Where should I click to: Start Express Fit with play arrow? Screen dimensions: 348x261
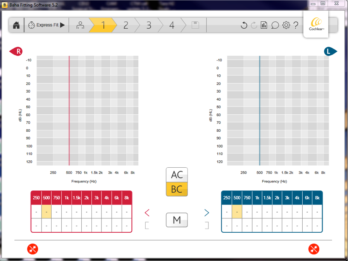(47, 25)
